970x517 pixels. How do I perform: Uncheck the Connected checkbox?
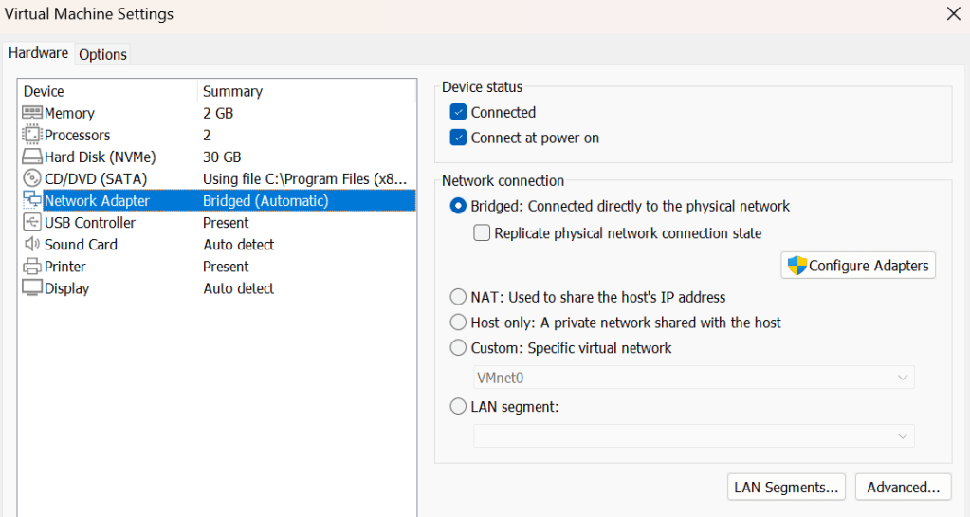(x=458, y=112)
